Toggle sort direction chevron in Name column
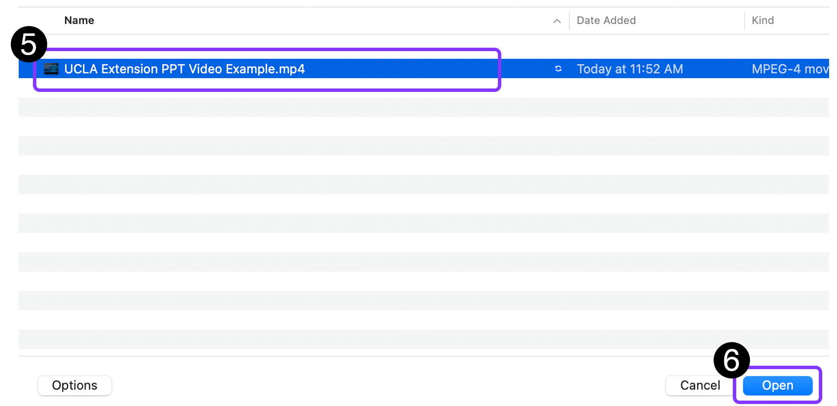 pyautogui.click(x=557, y=21)
